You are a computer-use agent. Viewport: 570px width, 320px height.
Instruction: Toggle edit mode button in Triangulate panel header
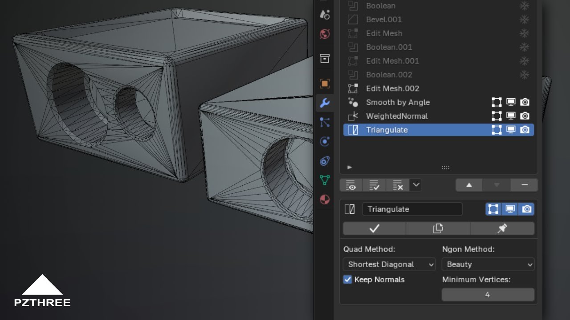(x=493, y=209)
